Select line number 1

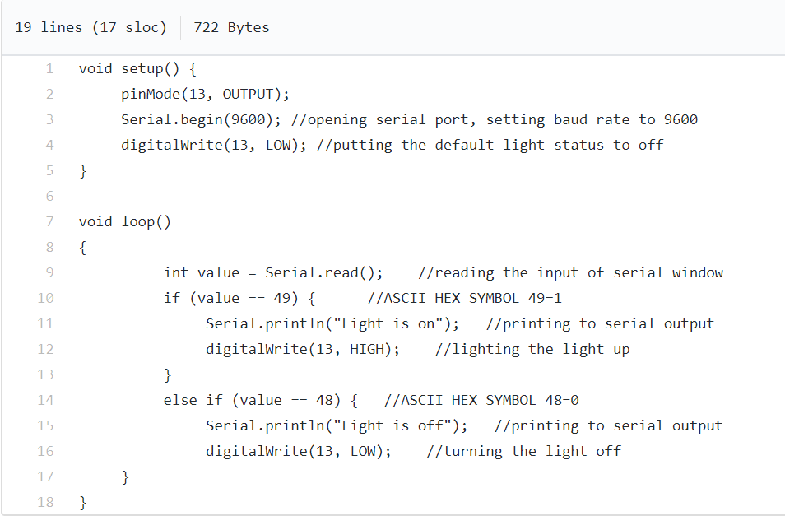[49, 68]
